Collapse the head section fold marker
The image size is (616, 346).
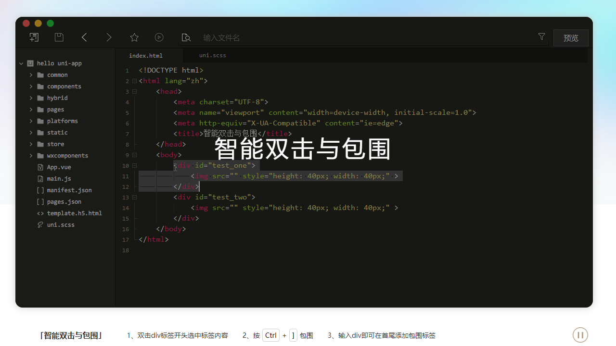tap(134, 91)
